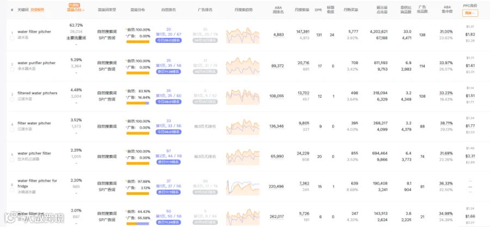Sort by 流量占比 column arrow

[83, 10]
